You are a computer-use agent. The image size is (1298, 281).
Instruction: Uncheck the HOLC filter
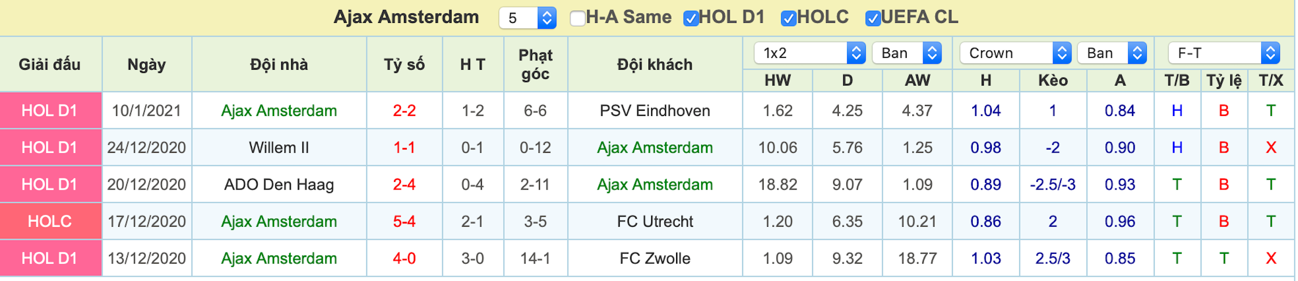pos(788,18)
